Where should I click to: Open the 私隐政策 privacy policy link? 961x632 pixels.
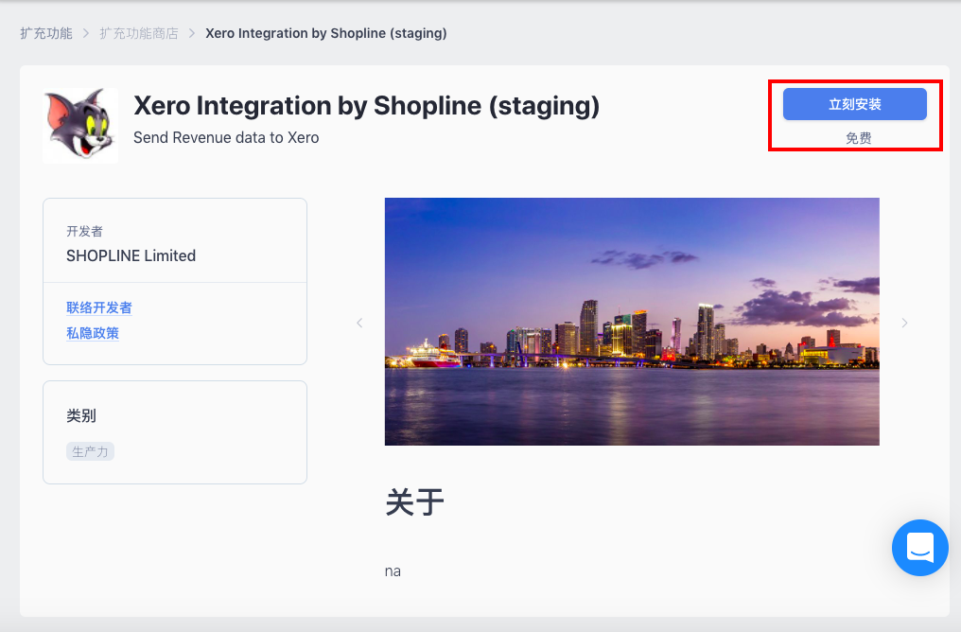pyautogui.click(x=93, y=333)
